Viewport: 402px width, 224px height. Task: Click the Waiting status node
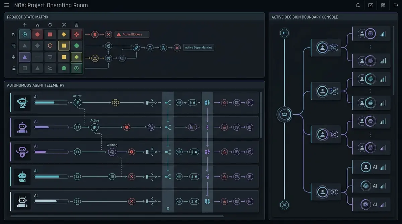pyautogui.click(x=112, y=152)
